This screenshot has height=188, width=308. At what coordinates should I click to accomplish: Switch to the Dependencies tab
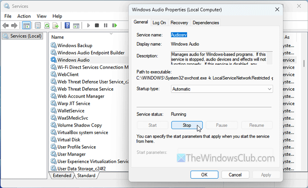click(x=205, y=23)
